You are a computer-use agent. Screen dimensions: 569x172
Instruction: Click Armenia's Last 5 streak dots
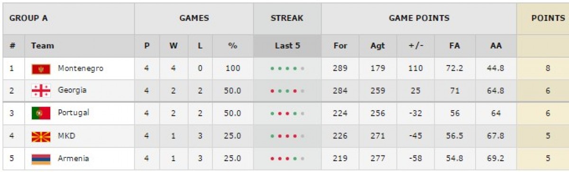tap(287, 159)
